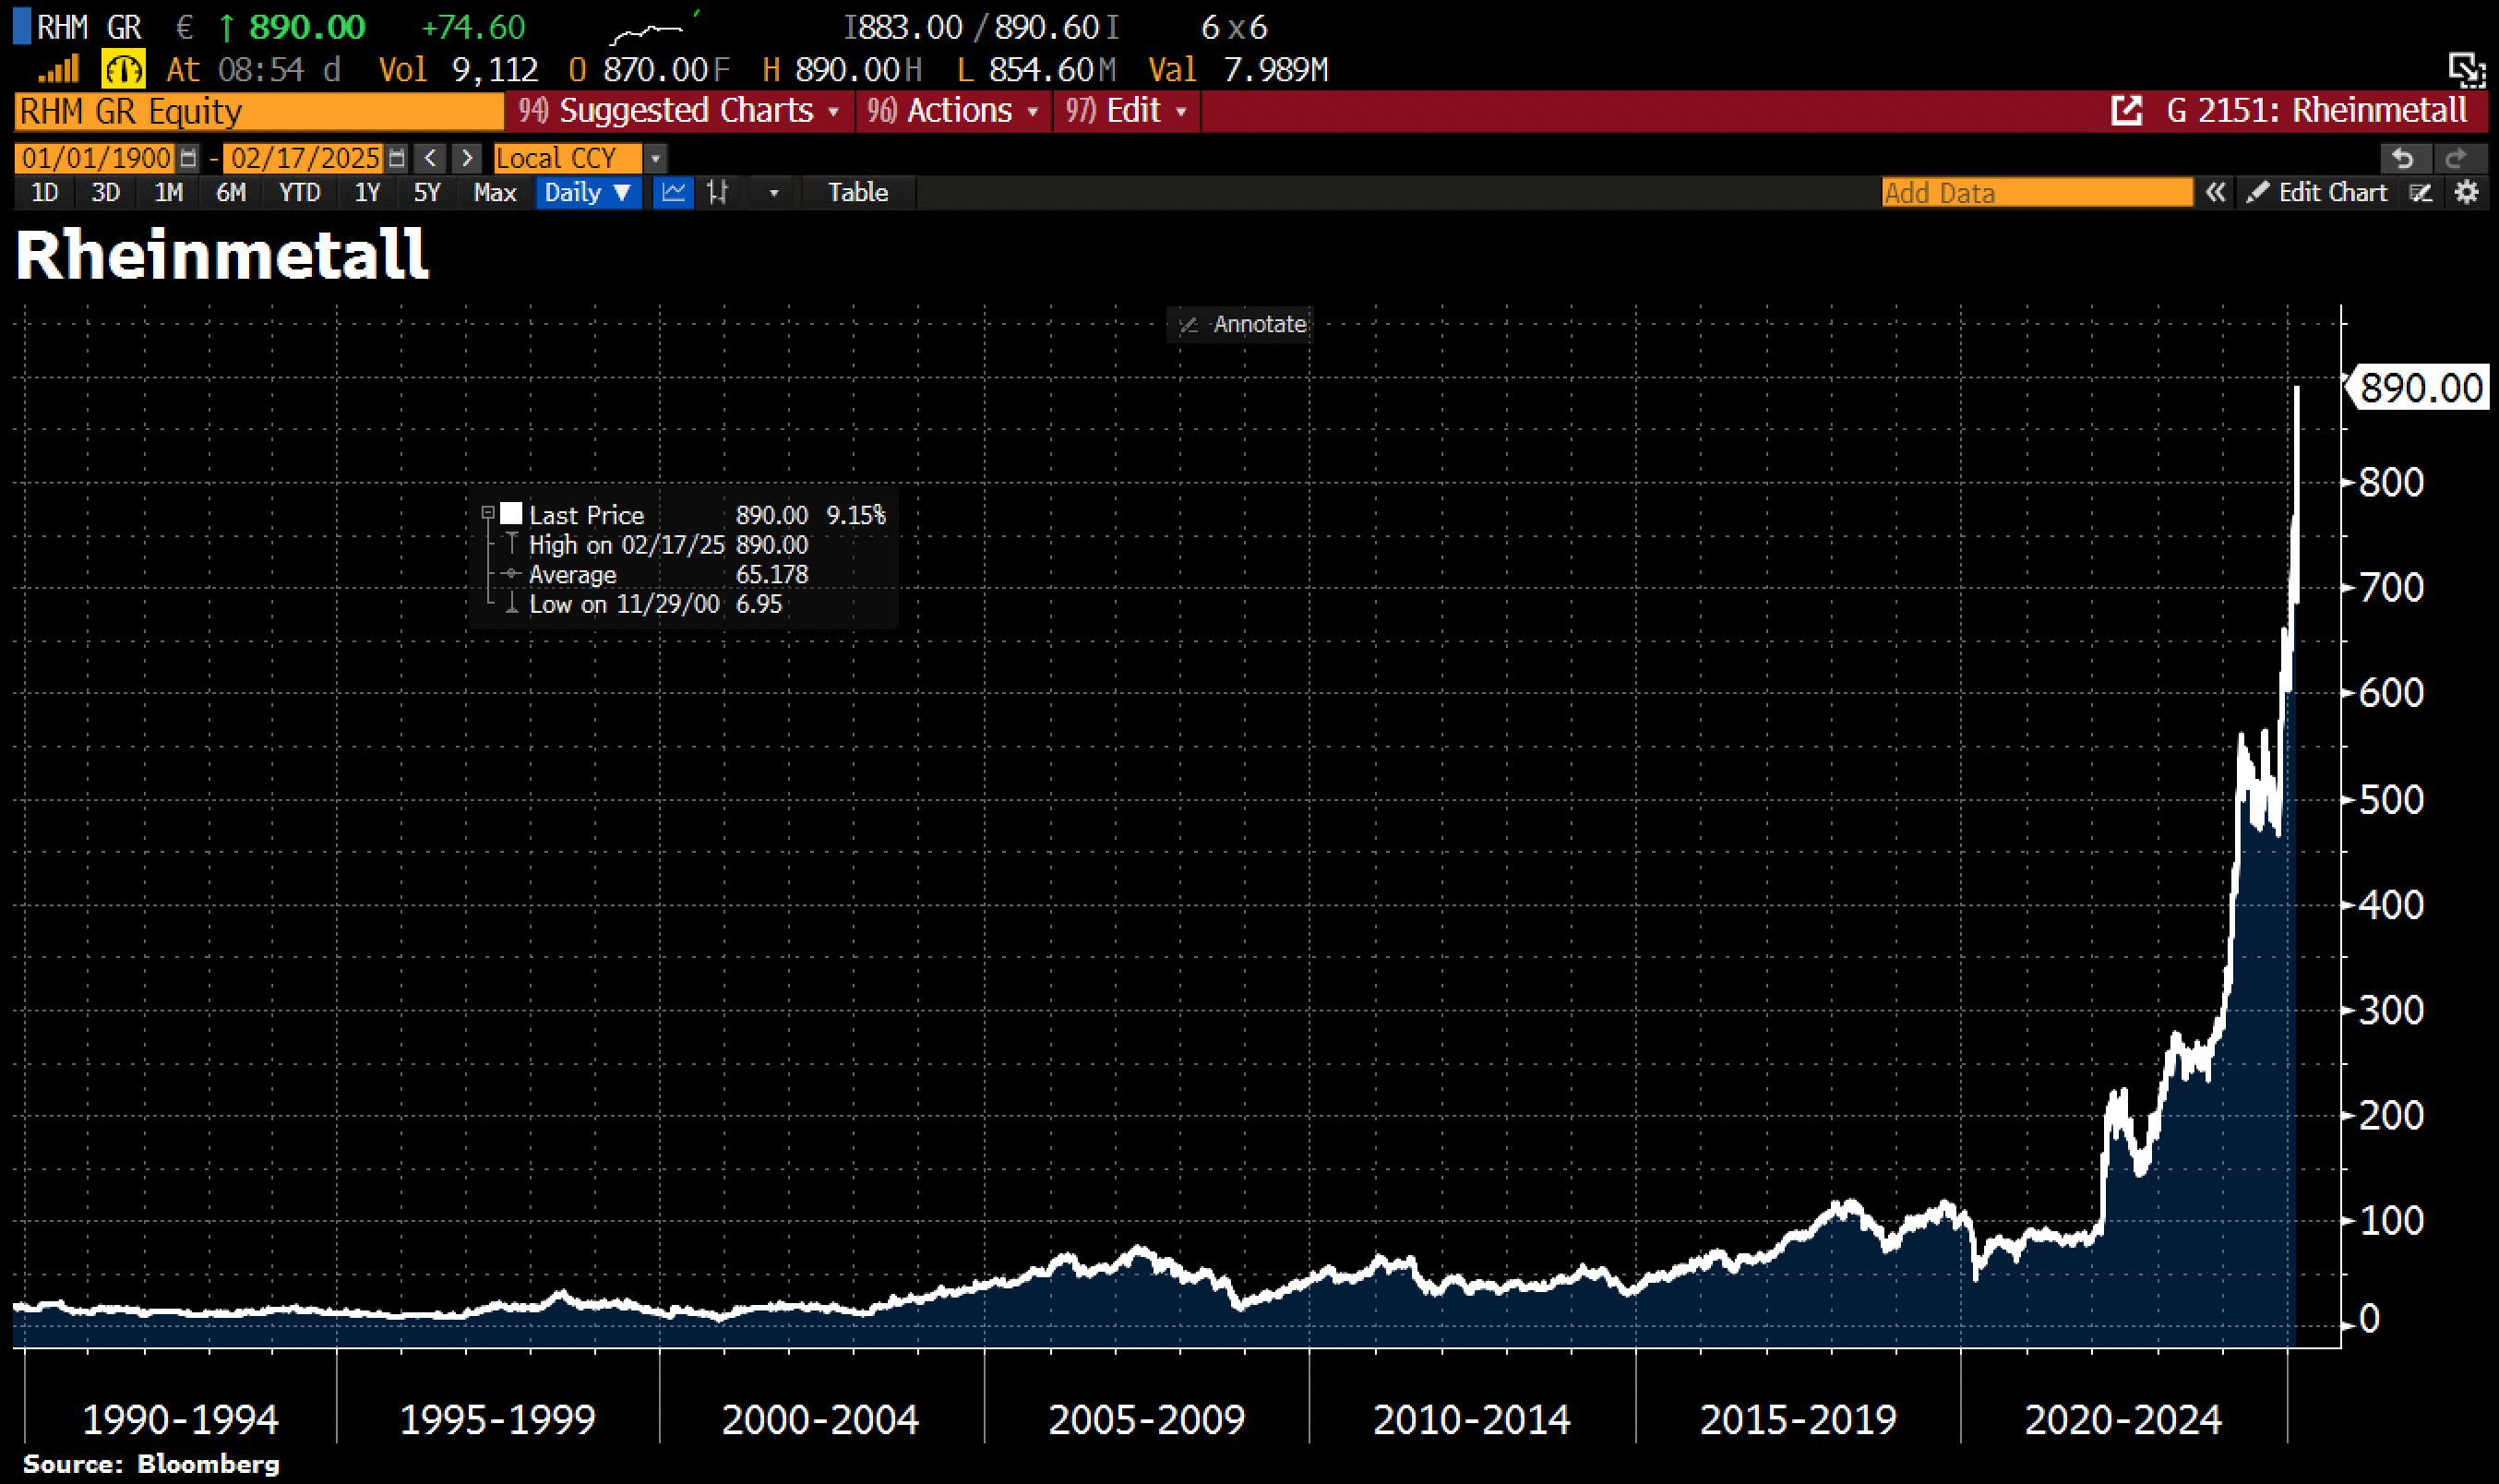2499x1484 pixels.
Task: Expand the chart type options dropdown arrow
Action: coord(772,192)
